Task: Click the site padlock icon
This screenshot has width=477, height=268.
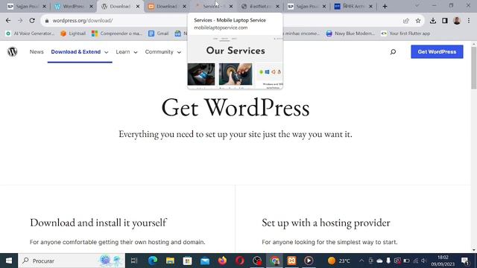Action: (x=47, y=21)
